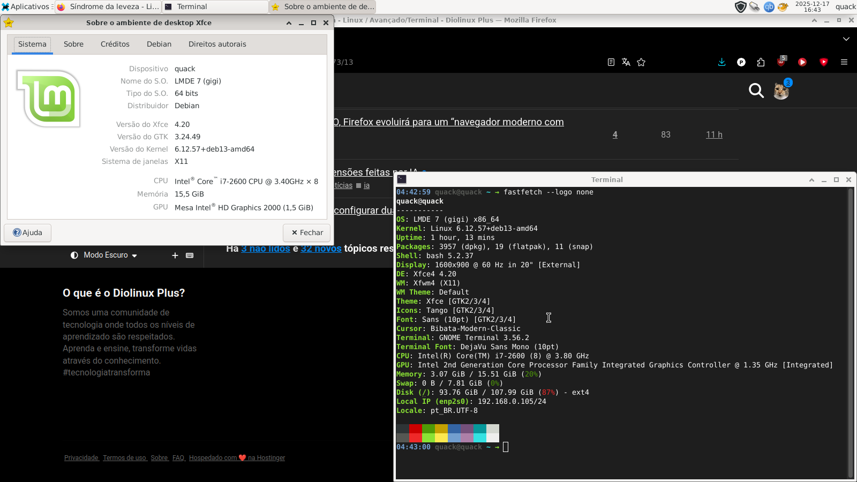Click the red terminal color swatch
The height and width of the screenshot is (482, 857).
pyautogui.click(x=415, y=428)
